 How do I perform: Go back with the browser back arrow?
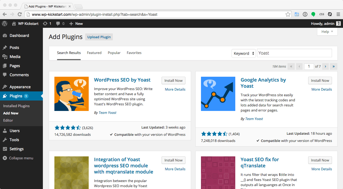tap(5, 14)
